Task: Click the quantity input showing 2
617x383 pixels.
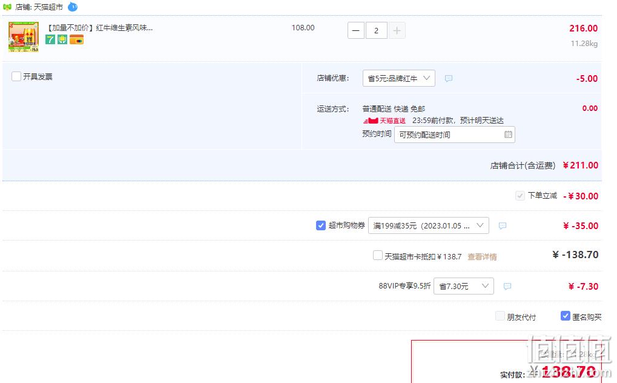Action: click(376, 30)
